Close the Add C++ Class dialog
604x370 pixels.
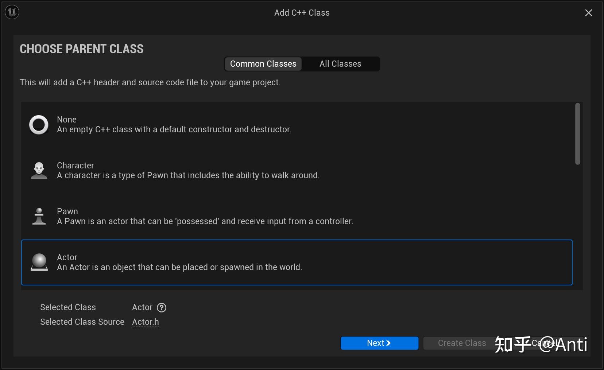pyautogui.click(x=588, y=13)
